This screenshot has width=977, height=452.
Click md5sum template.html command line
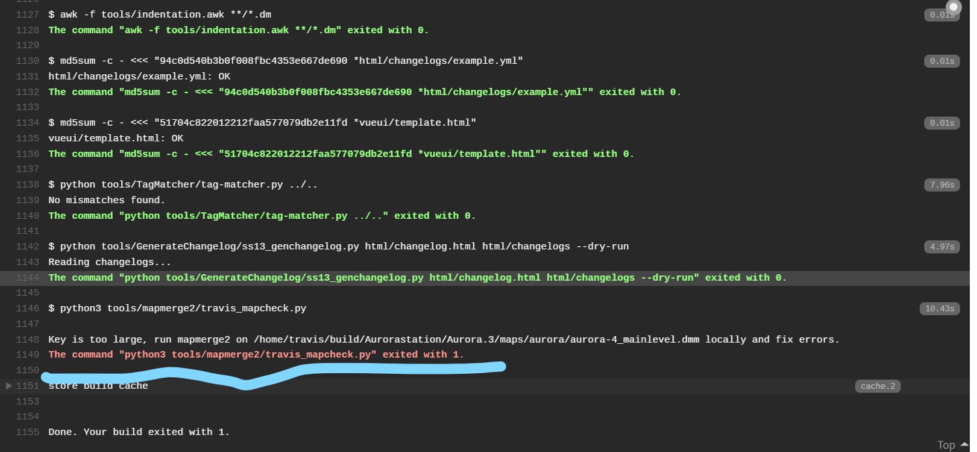[x=262, y=123]
